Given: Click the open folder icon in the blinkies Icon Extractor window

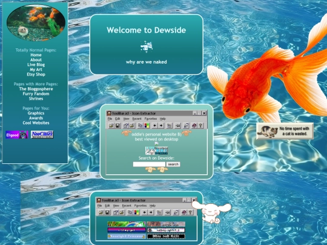Looking at the screenshot, I should [x=101, y=212].
